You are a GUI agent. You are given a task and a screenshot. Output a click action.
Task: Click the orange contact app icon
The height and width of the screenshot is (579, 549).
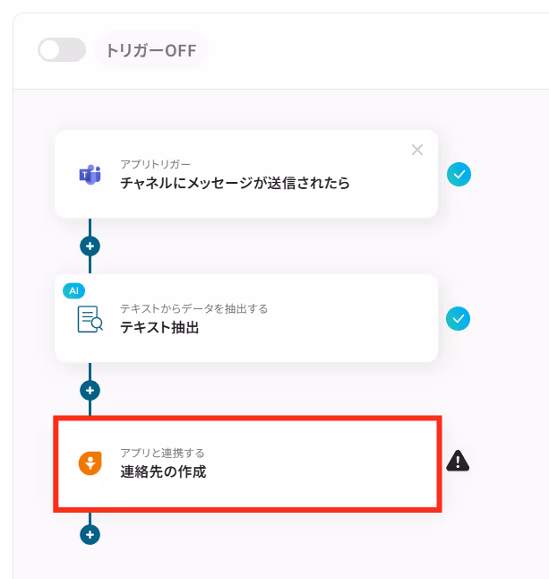90,463
